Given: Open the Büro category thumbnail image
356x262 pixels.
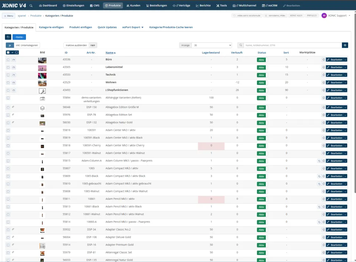Looking at the screenshot, I should point(42,60).
